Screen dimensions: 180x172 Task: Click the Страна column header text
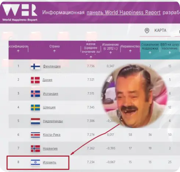(54, 46)
